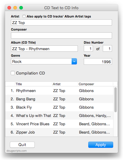Tick the Compilation CD checkbox
This screenshot has height=160, width=123.
(x=13, y=73)
